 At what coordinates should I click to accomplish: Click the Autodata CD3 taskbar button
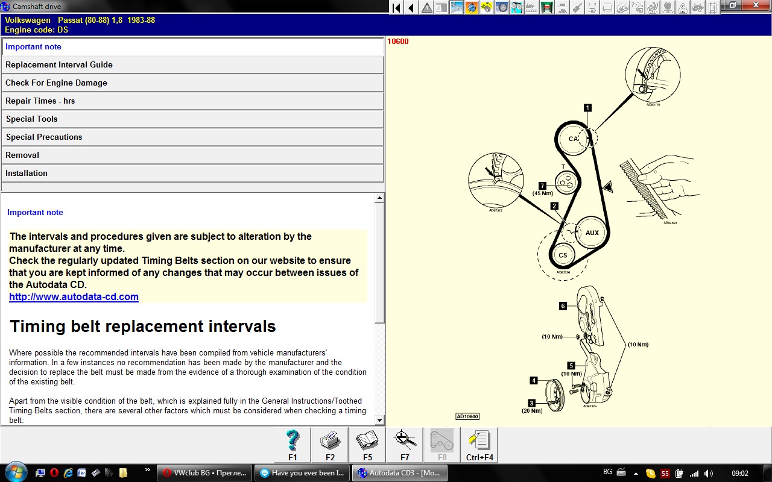(400, 473)
